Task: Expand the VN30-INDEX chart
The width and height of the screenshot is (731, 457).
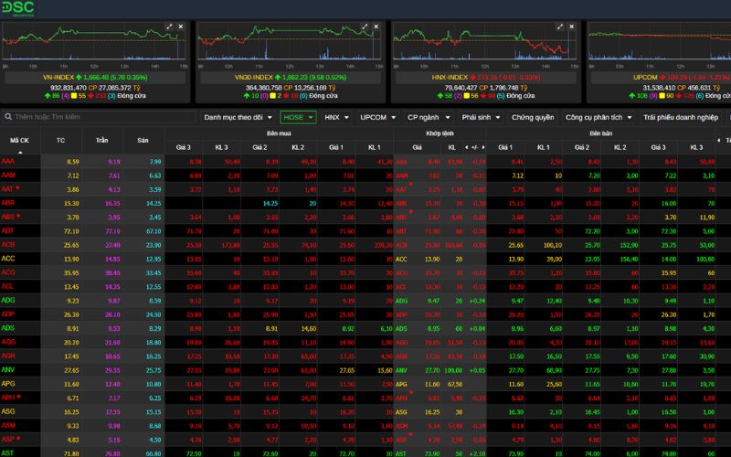Action: pyautogui.click(x=364, y=27)
